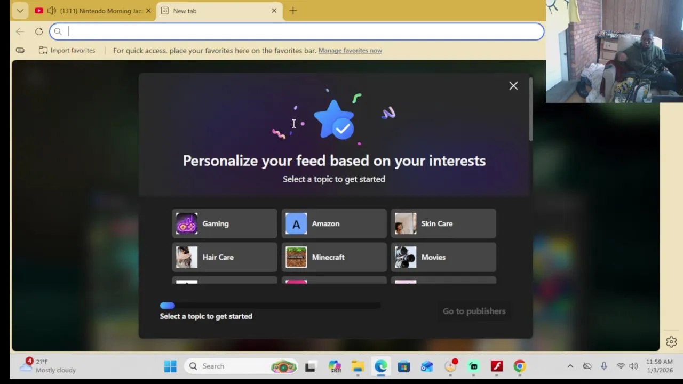Click the Gaming controller thumbnail
Viewport: 683px width, 384px height.
(x=187, y=223)
